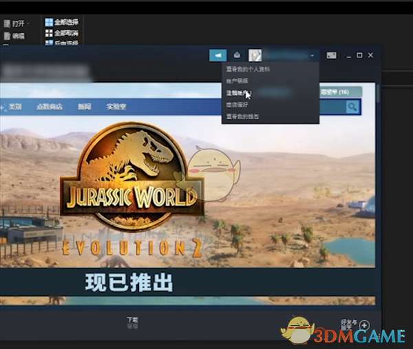413x349 pixels.
Task: Click the announcements megaphone icon
Action: (x=219, y=55)
